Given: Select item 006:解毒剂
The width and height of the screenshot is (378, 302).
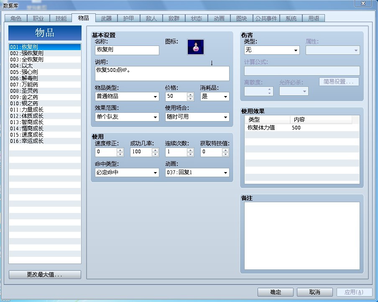Looking at the screenshot, I should [x=45, y=78].
